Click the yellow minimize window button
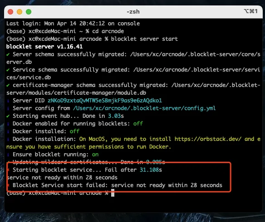 pos(20,12)
